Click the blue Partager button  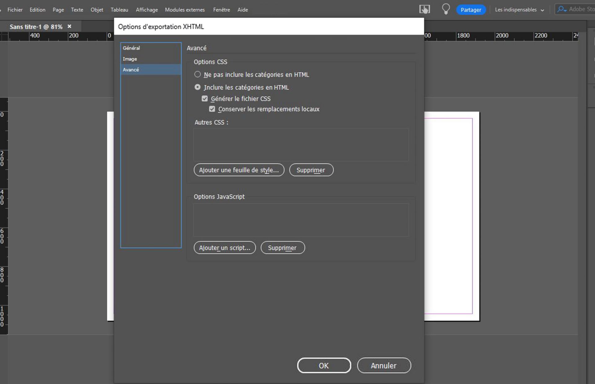coord(470,10)
